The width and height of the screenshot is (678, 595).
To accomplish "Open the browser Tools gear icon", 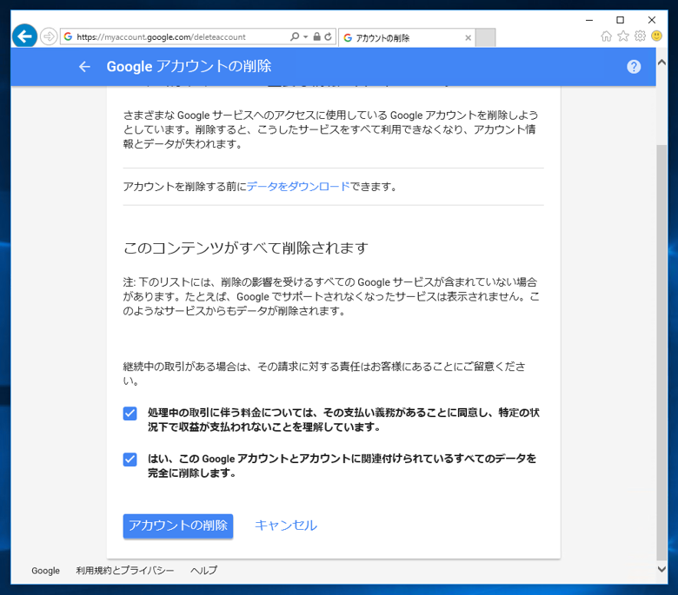I will click(640, 36).
